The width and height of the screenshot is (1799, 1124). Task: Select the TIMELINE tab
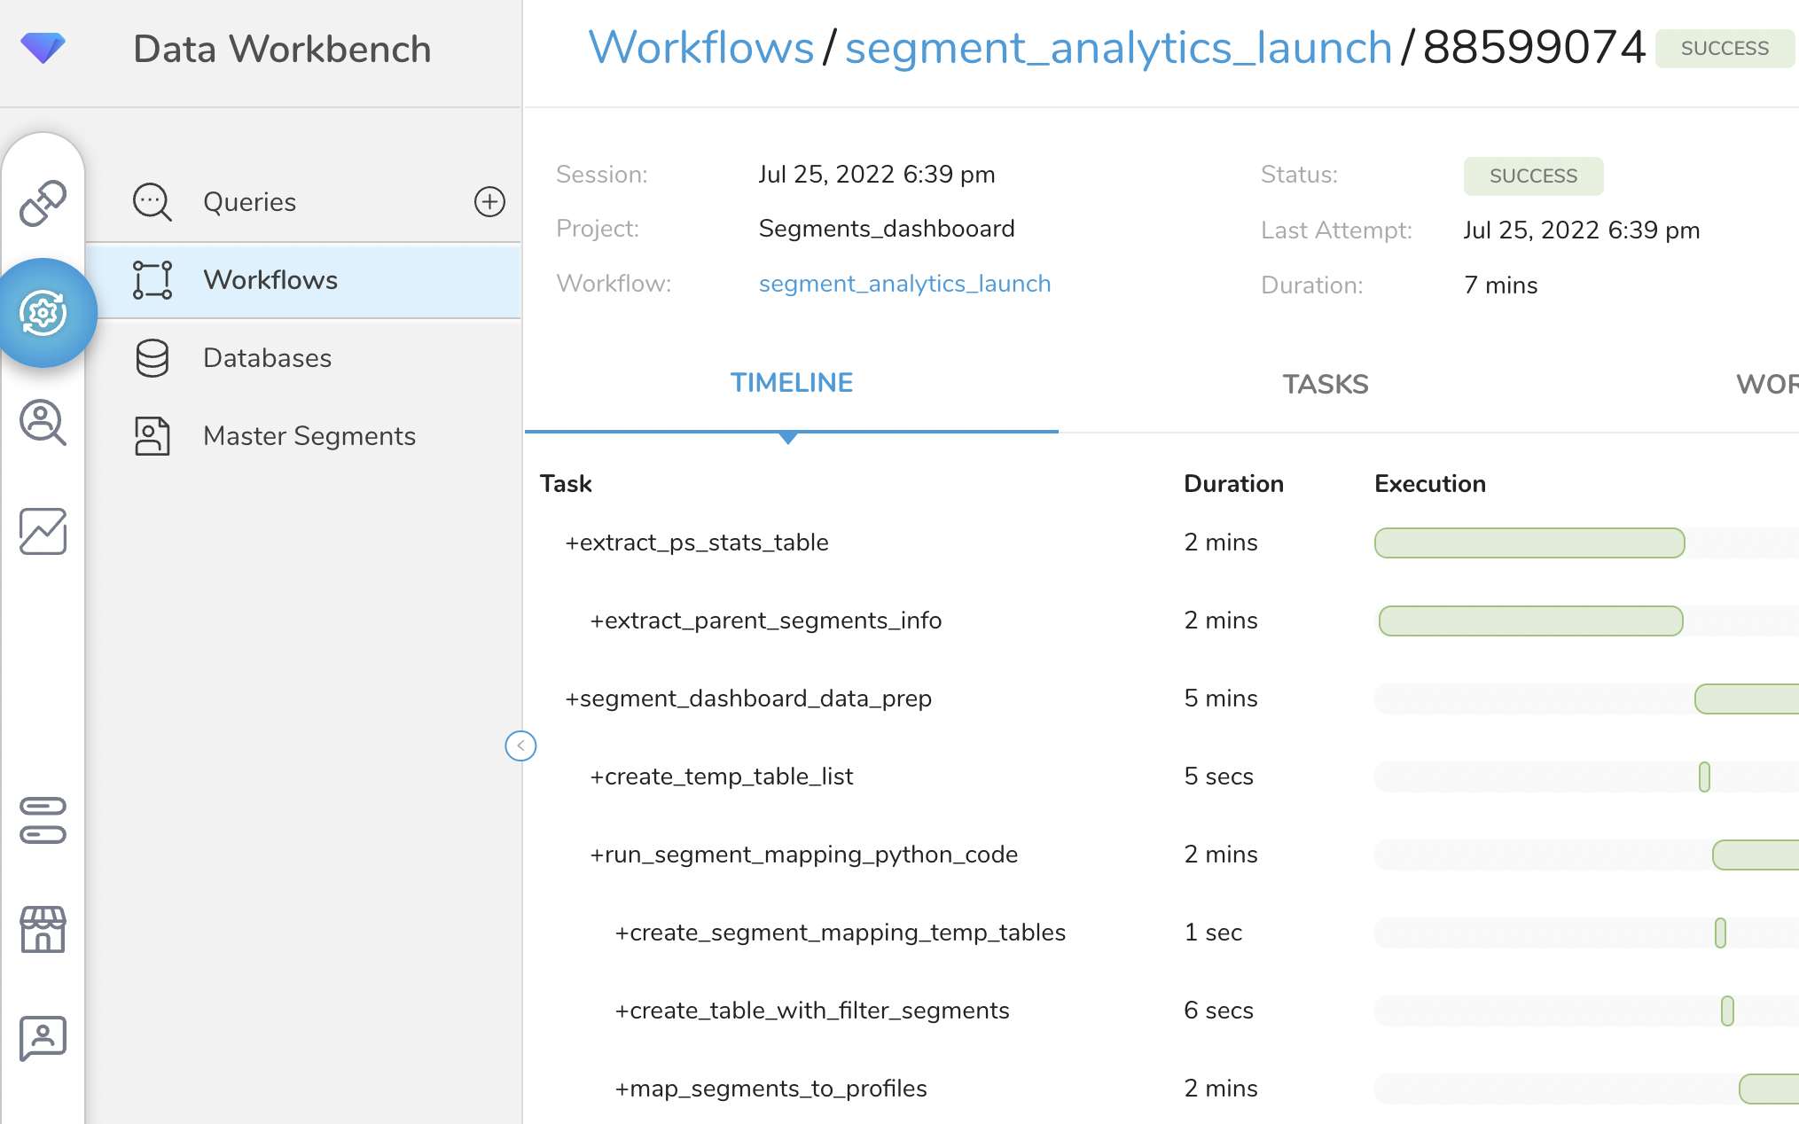[x=791, y=383]
